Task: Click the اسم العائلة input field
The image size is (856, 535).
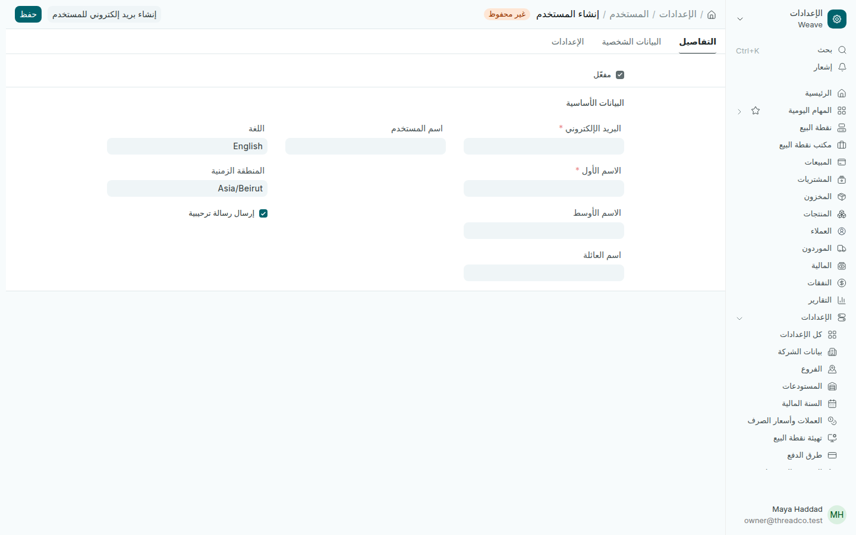Action: pos(544,273)
